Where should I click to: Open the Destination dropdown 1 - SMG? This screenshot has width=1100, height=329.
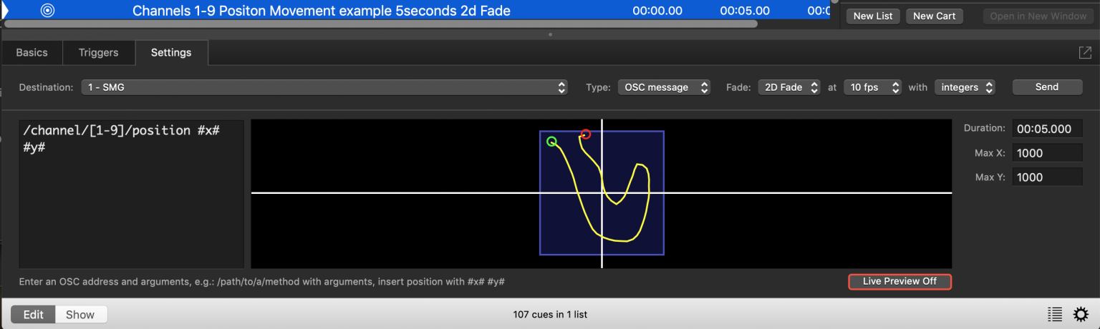coord(324,87)
